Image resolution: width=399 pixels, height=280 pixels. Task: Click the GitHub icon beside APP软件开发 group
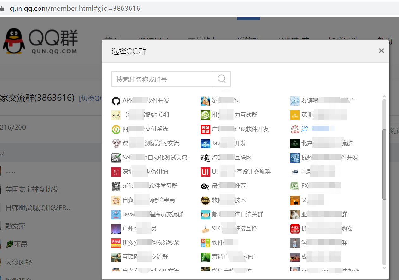pyautogui.click(x=116, y=101)
